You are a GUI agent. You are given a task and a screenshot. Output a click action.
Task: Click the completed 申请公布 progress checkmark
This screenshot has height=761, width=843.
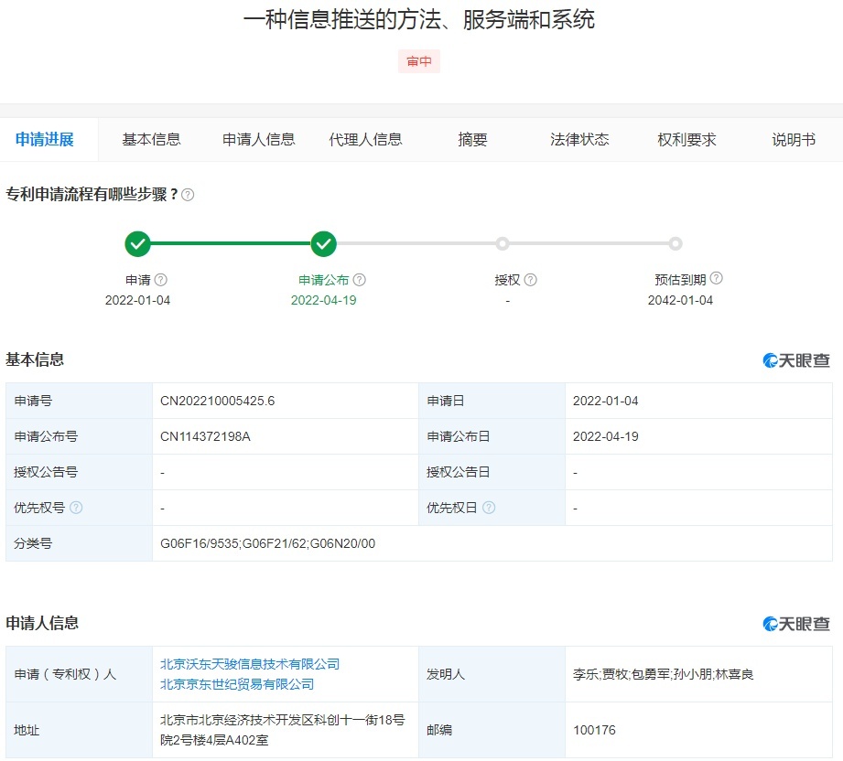323,244
